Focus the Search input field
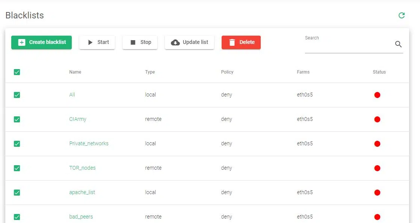The height and width of the screenshot is (223, 420). click(347, 46)
